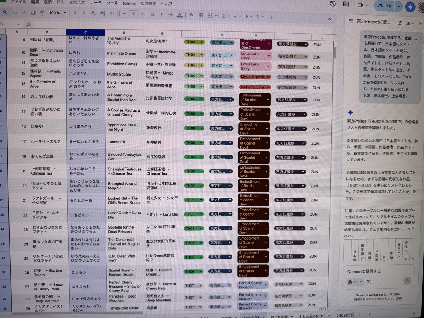Click the video meeting camera icon
The image size is (424, 318).
360,5
